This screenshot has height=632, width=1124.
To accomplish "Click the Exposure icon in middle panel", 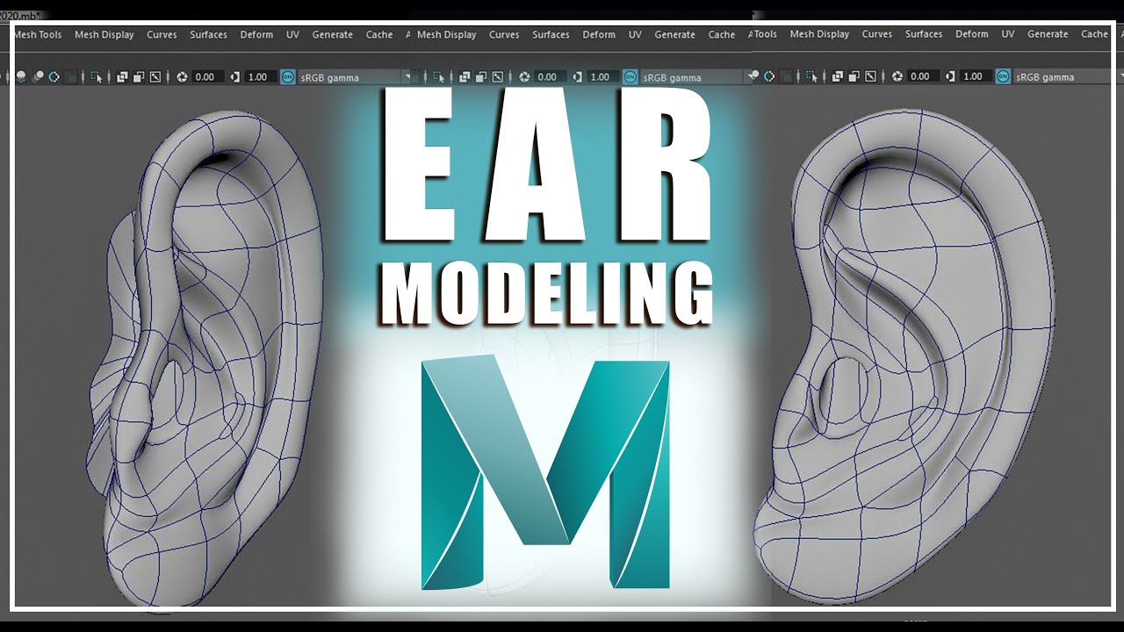I will coord(524,76).
